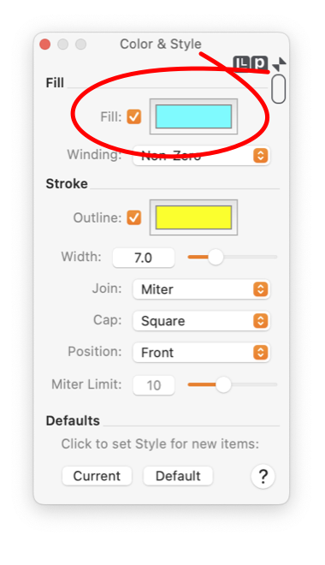Image resolution: width=325 pixels, height=565 pixels.
Task: Open the Winding dropdown
Action: tap(201, 156)
